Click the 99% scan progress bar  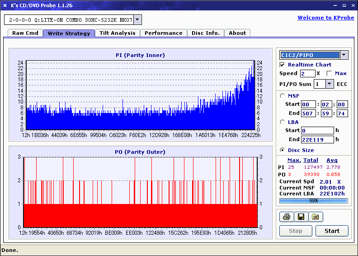313,200
